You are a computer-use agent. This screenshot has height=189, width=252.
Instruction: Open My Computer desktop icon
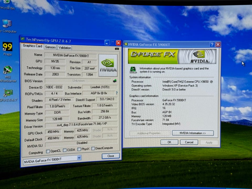pos(7,24)
